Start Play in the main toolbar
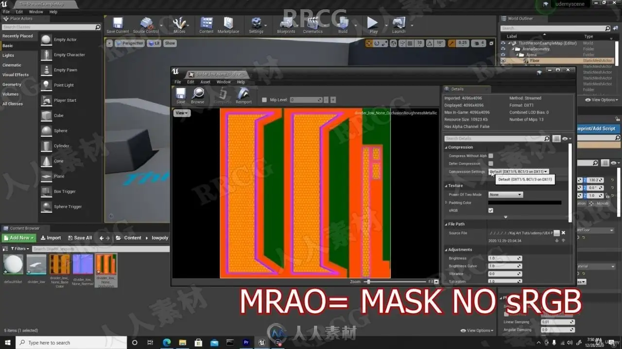 coord(373,25)
